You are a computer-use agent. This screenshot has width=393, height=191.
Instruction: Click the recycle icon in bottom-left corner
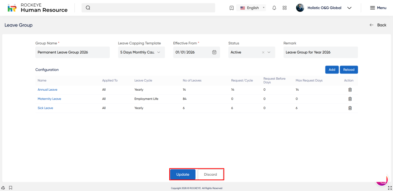coord(3,188)
